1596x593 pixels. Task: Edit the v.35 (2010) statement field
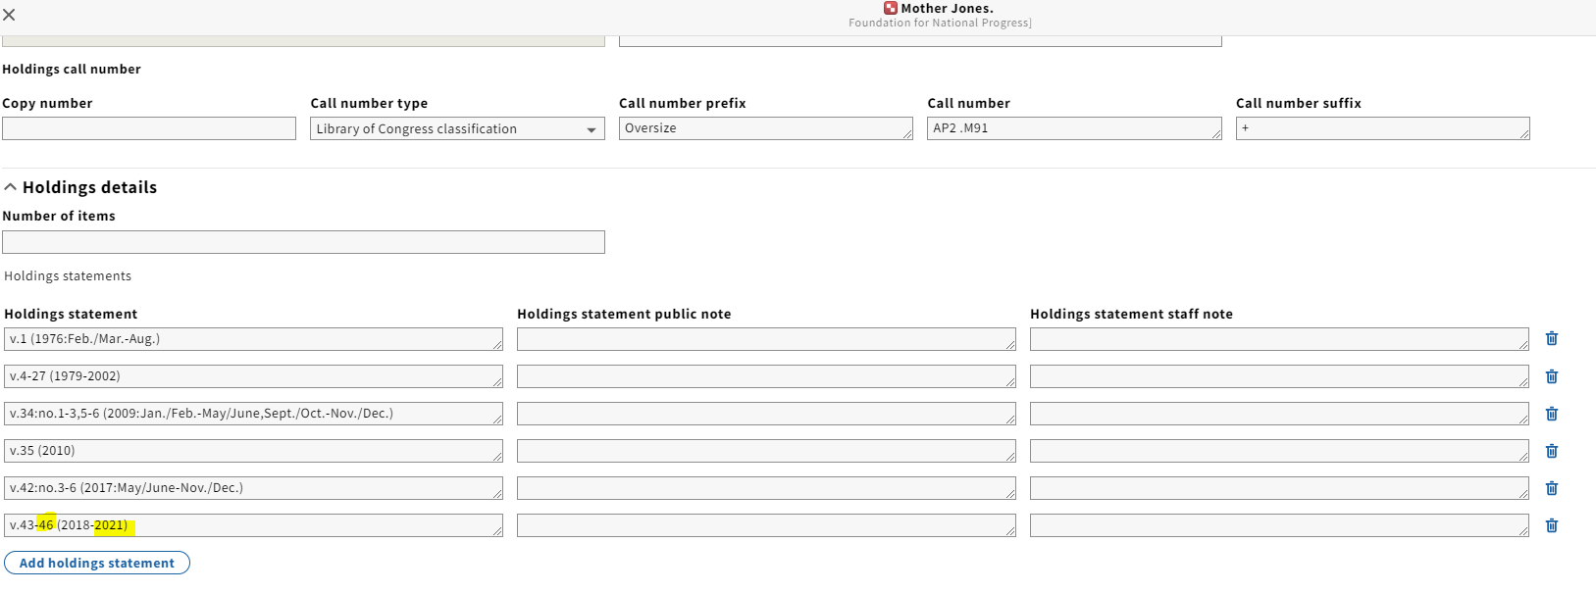click(253, 451)
